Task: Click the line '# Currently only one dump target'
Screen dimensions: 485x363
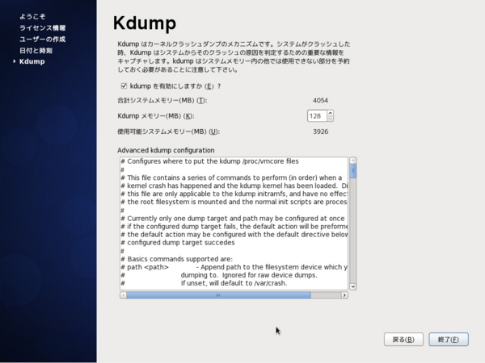Action: point(233,219)
